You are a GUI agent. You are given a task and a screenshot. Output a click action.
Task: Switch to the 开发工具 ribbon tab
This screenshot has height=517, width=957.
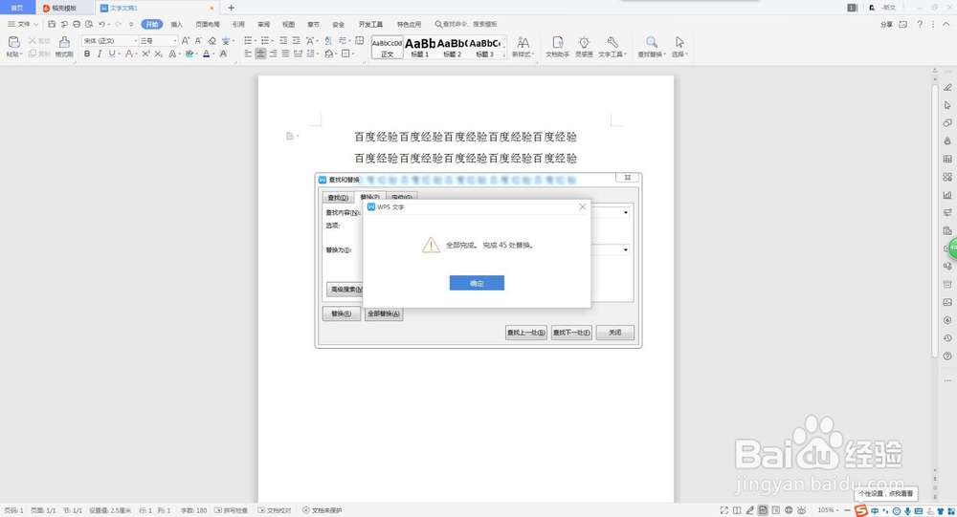[370, 25]
